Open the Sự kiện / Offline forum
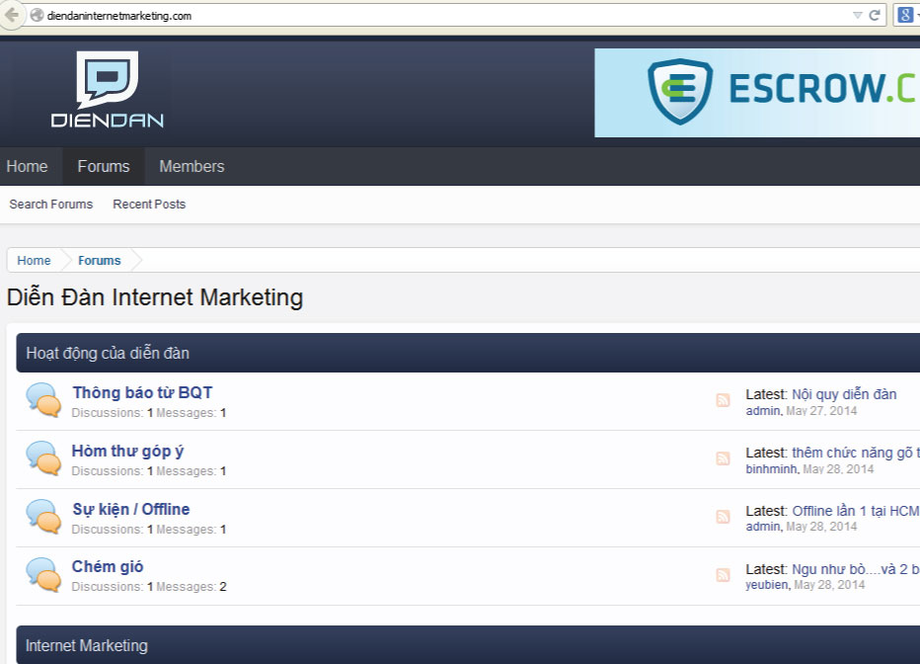 [131, 509]
